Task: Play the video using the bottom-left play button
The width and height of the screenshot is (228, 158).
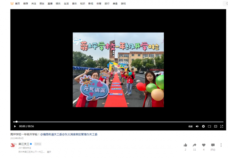Action: (15, 126)
